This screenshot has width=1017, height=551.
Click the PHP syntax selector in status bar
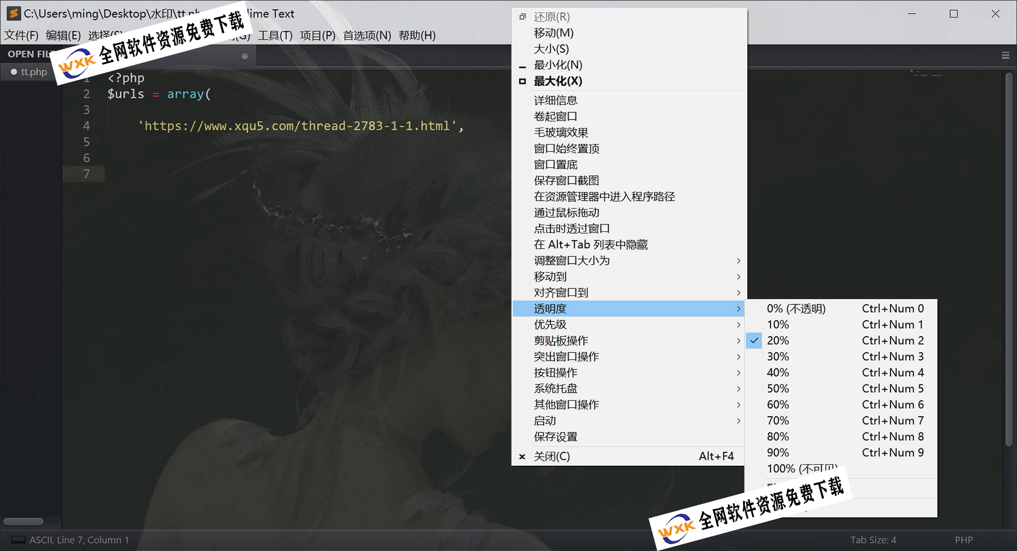tap(963, 540)
